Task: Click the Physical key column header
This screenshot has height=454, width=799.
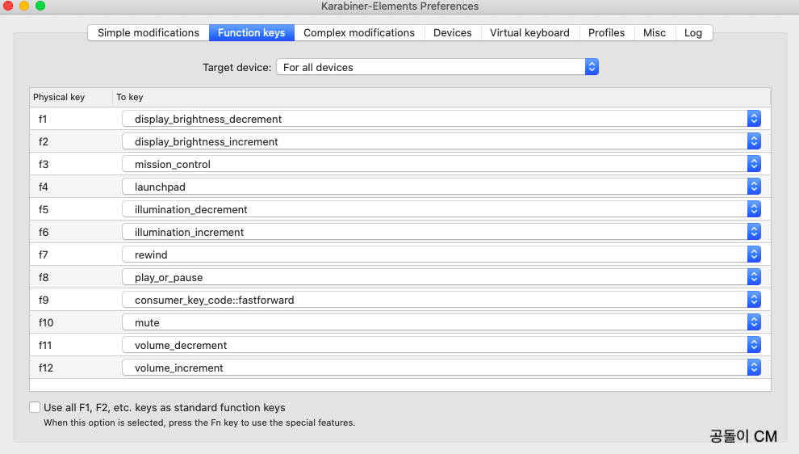Action: coord(71,97)
